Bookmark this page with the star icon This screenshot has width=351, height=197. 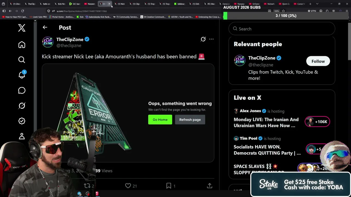(283, 11)
